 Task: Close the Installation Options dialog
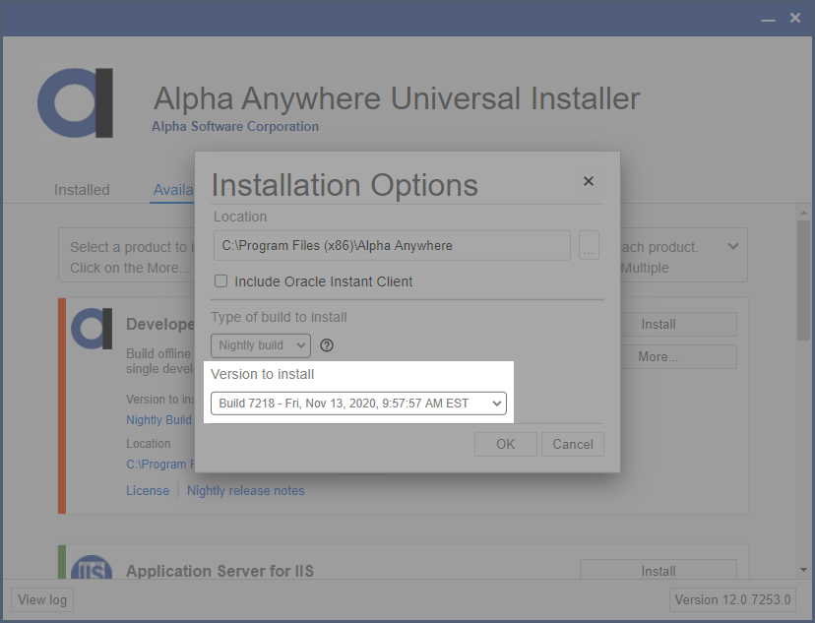point(589,181)
